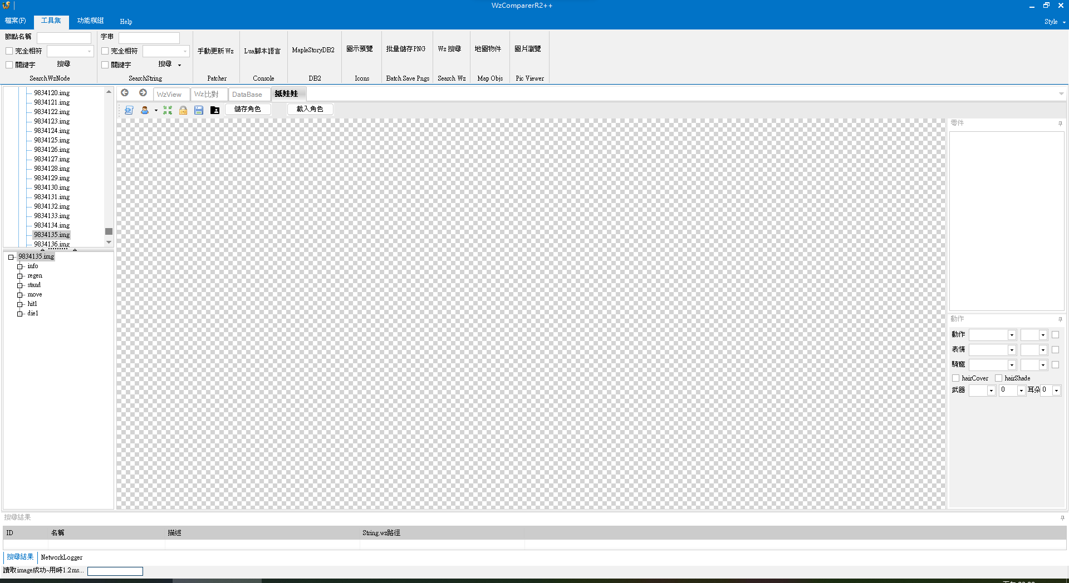Pin the 零件 panel with its pushpin
This screenshot has width=1069, height=583.
point(1060,123)
